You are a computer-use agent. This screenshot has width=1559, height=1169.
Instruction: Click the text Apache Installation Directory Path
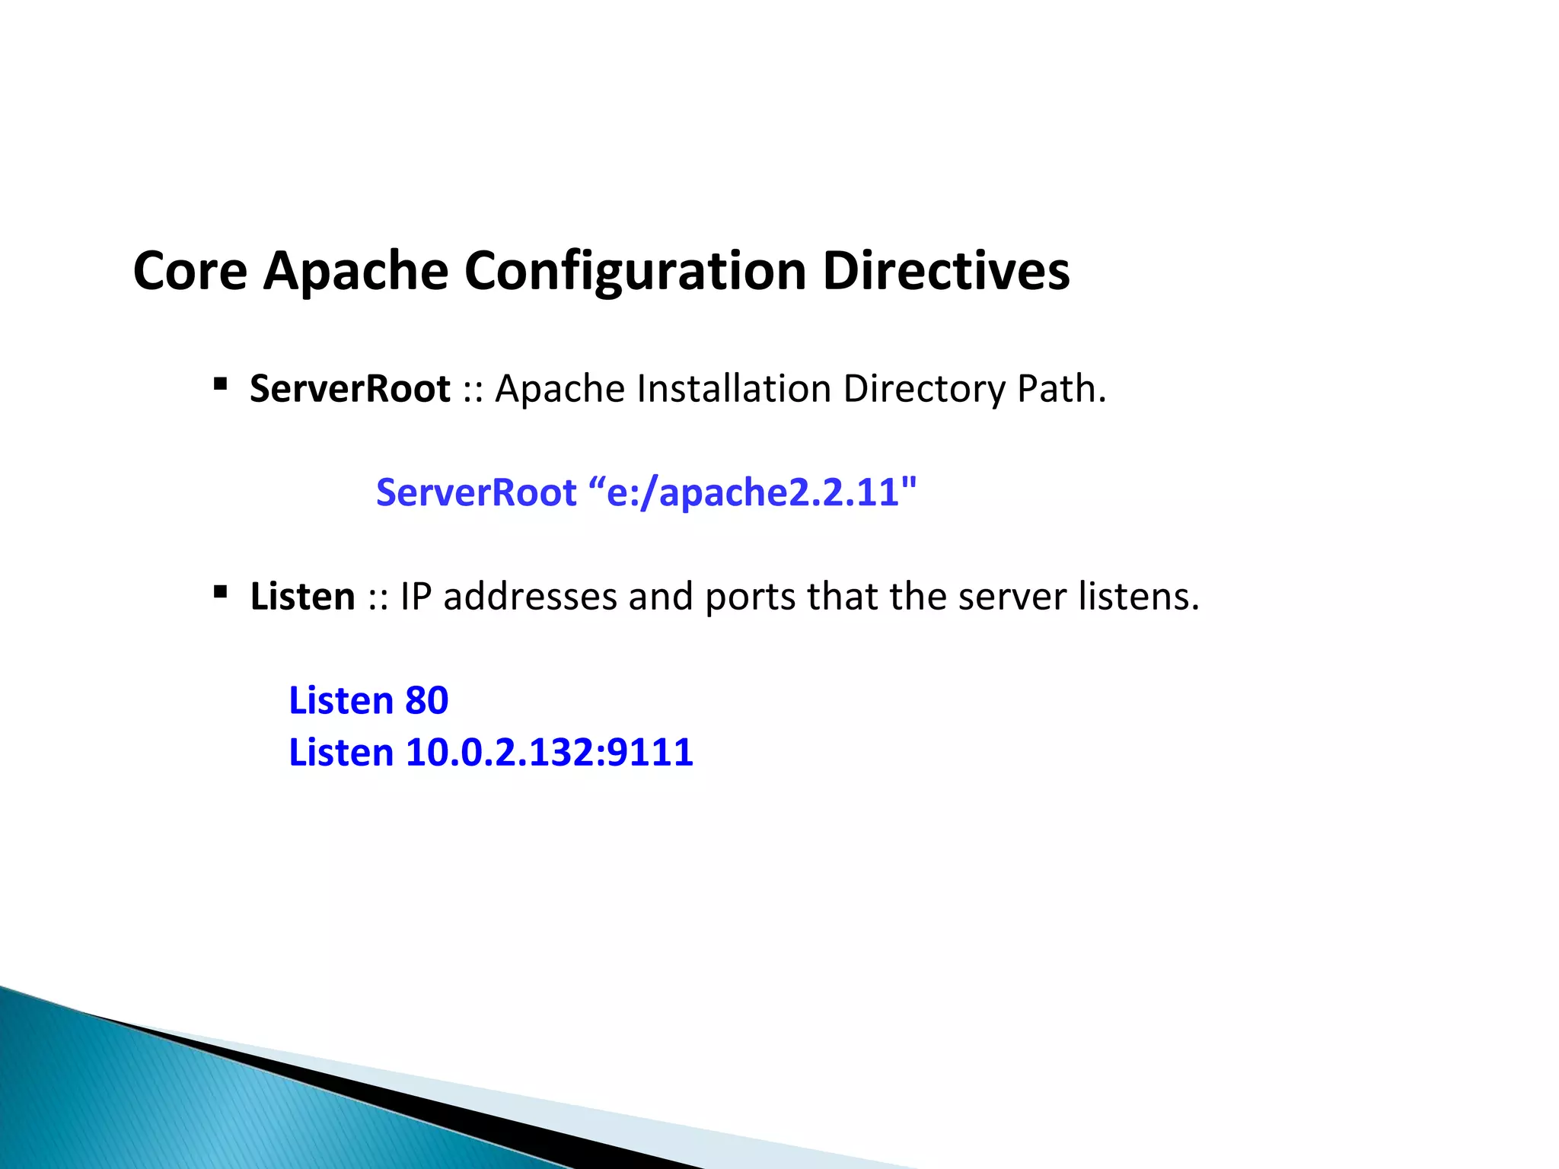(800, 389)
